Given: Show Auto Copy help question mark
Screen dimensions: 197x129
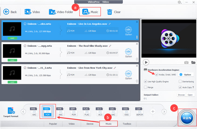Looking at the screenshot, I should 193,87.
